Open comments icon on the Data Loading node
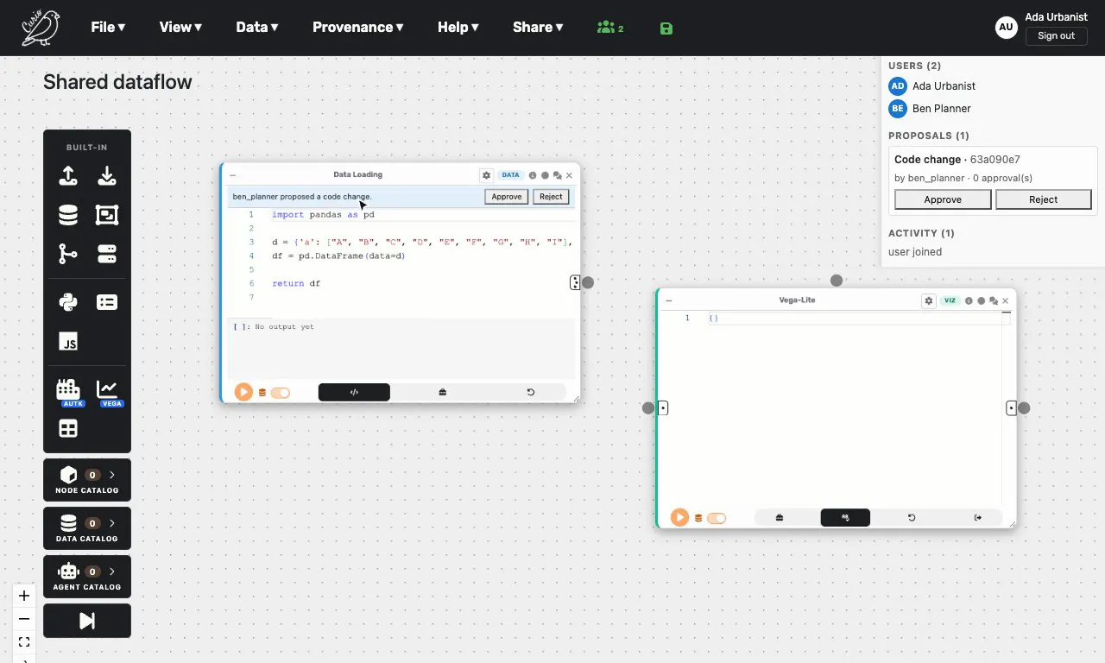1105x663 pixels. pyautogui.click(x=557, y=175)
